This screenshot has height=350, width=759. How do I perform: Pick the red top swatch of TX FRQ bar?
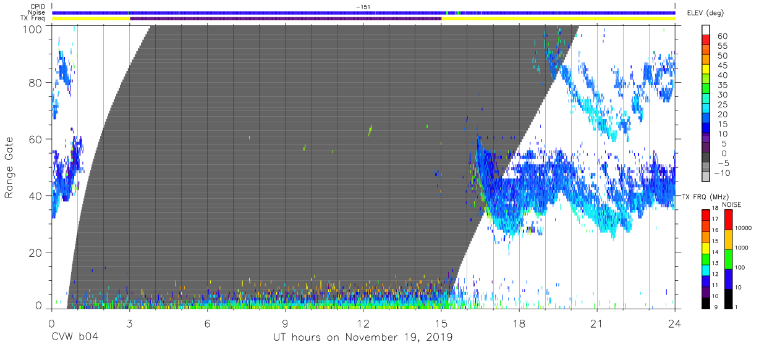tap(706, 215)
